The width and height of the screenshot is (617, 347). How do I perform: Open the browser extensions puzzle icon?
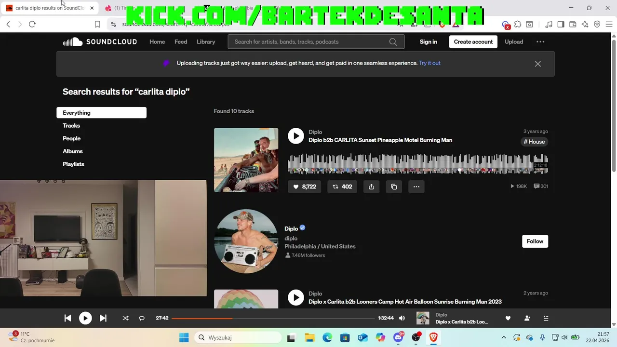coord(518,24)
